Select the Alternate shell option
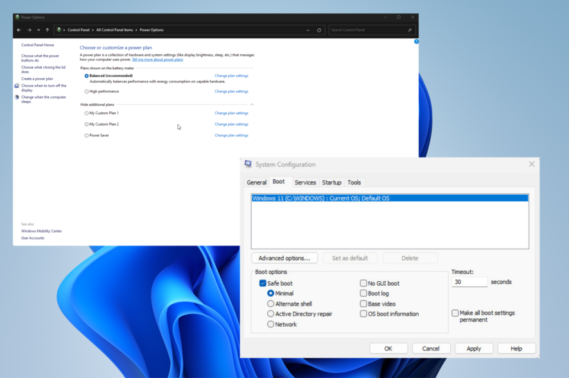Viewport: 569px width, 378px height. click(x=270, y=304)
